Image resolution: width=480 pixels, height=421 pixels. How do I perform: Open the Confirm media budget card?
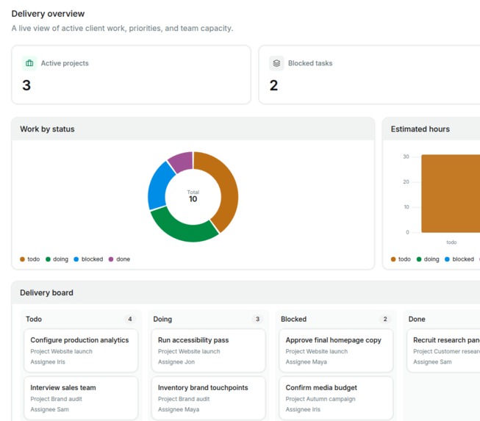click(336, 398)
